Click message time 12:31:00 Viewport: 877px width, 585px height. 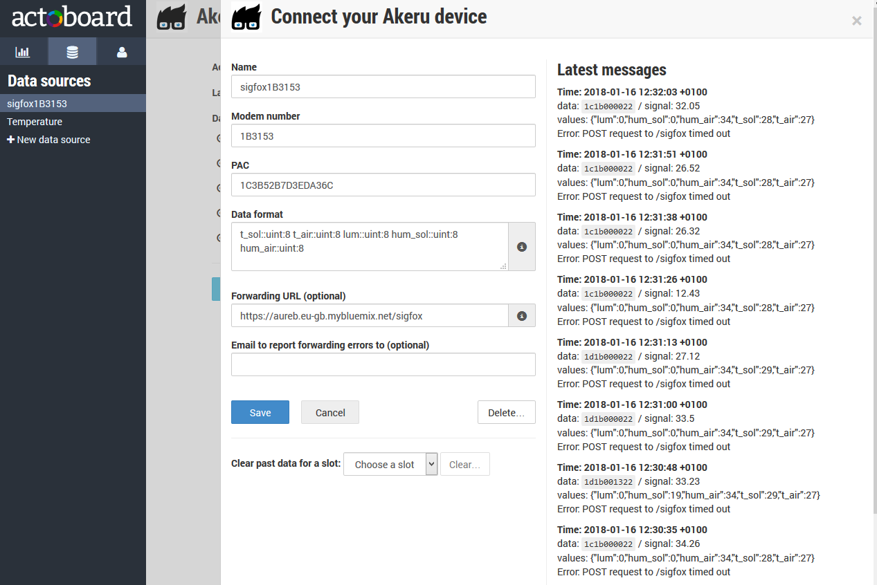632,405
